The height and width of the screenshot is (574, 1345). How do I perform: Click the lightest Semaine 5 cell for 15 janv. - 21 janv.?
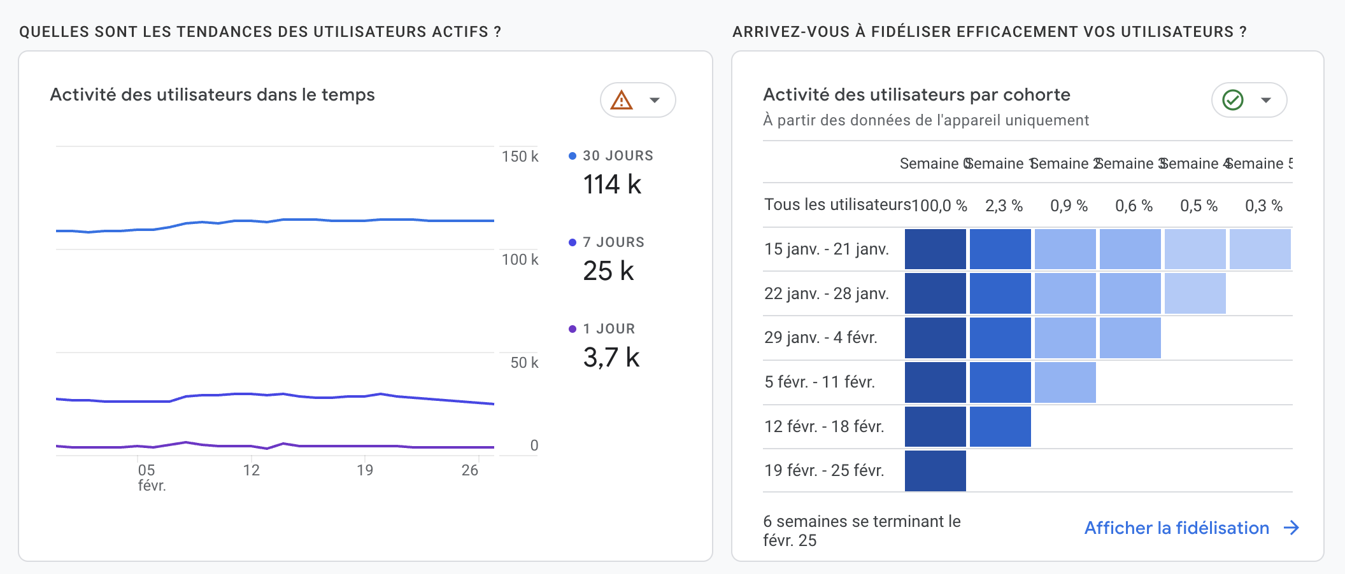(x=1260, y=249)
